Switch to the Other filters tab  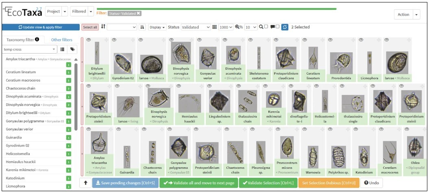coord(62,40)
